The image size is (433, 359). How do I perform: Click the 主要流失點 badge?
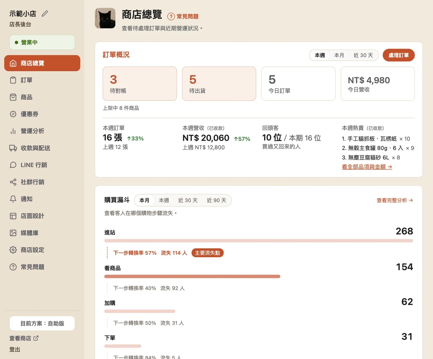[208, 253]
